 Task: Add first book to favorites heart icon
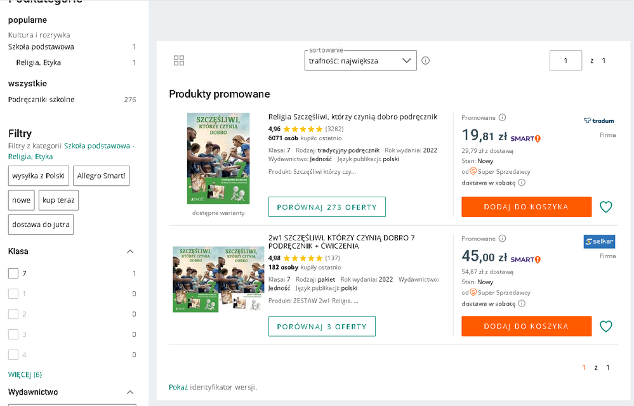606,207
